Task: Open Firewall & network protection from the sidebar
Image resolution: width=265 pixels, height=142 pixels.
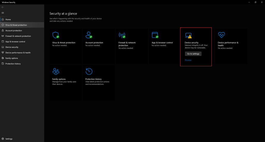Action: click(x=22, y=36)
